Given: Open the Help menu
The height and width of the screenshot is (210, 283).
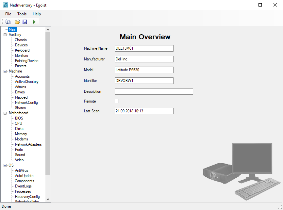Looking at the screenshot, I should (x=37, y=14).
